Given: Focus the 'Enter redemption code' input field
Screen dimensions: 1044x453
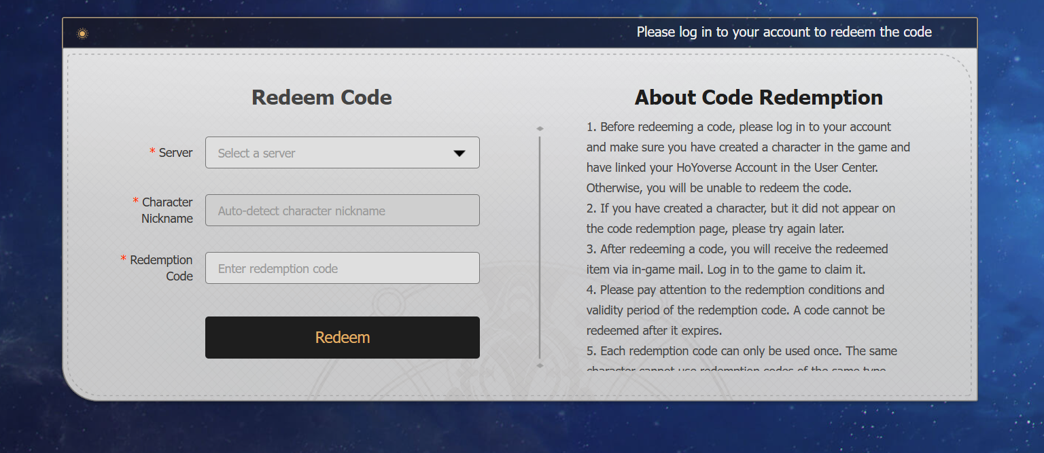Looking at the screenshot, I should pos(342,268).
